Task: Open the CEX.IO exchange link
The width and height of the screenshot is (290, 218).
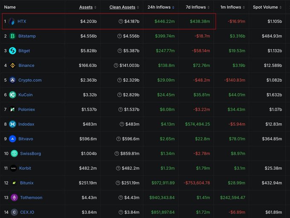Action: coord(27,212)
